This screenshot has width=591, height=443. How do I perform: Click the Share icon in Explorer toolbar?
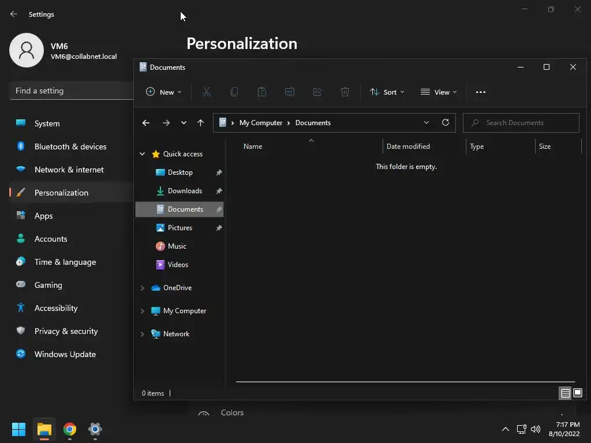click(317, 92)
